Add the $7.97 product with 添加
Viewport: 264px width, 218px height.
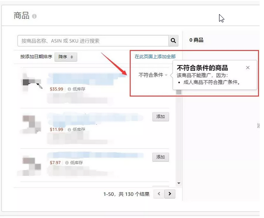tap(160, 157)
